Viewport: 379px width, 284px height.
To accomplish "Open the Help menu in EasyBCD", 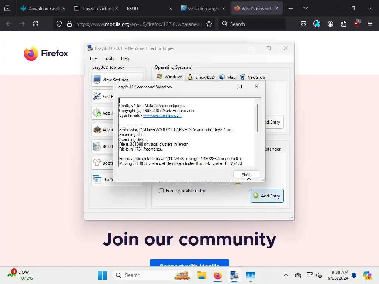I will click(x=125, y=58).
